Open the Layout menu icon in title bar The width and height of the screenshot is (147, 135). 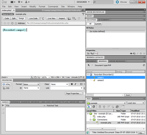point(13,2)
